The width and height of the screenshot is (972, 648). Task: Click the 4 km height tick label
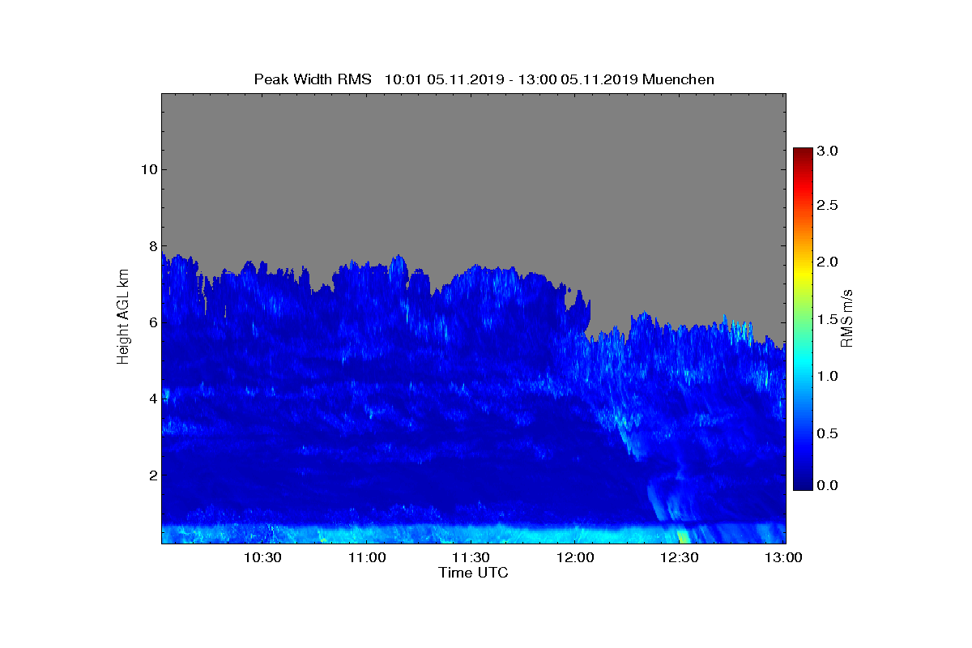(x=151, y=399)
